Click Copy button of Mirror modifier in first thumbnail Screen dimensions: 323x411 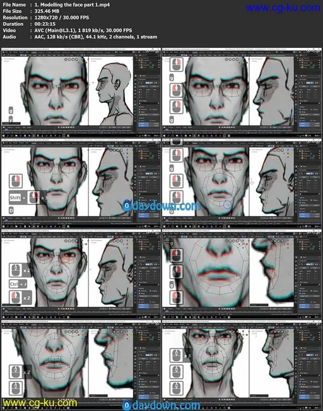pos(155,86)
